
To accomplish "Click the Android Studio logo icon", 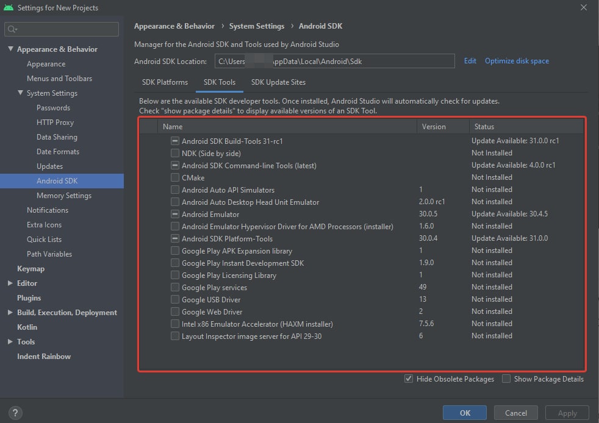I will [9, 7].
